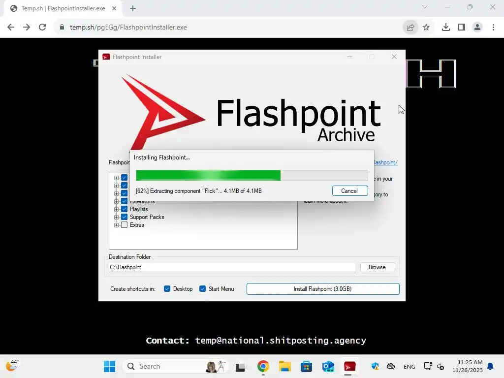Browse for a destination folder
504x378 pixels.
[x=378, y=267]
